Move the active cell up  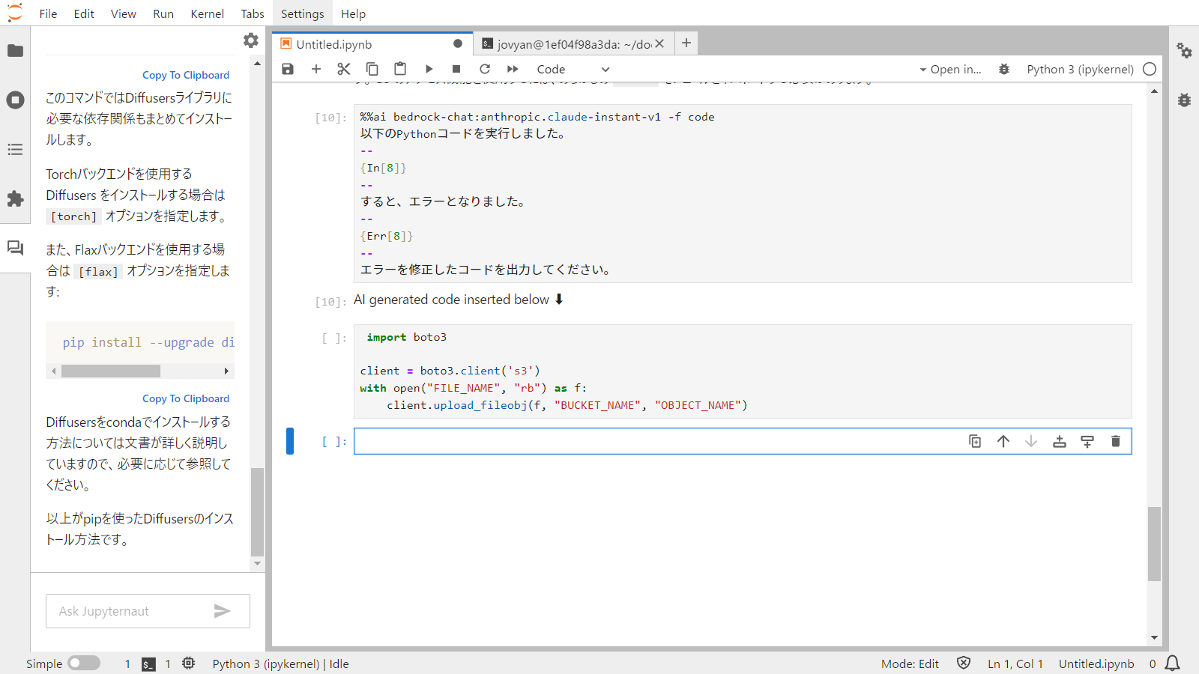click(x=1003, y=441)
